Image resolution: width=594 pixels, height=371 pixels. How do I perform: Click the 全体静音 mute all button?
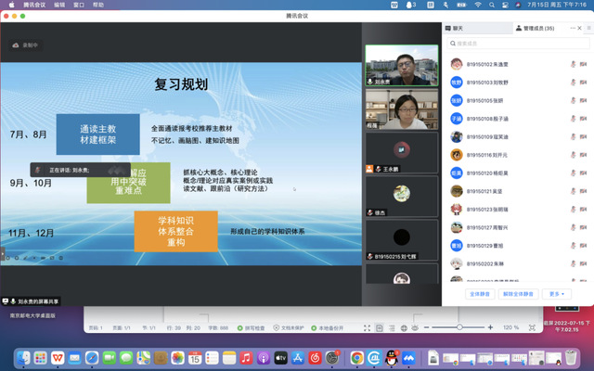(480, 293)
